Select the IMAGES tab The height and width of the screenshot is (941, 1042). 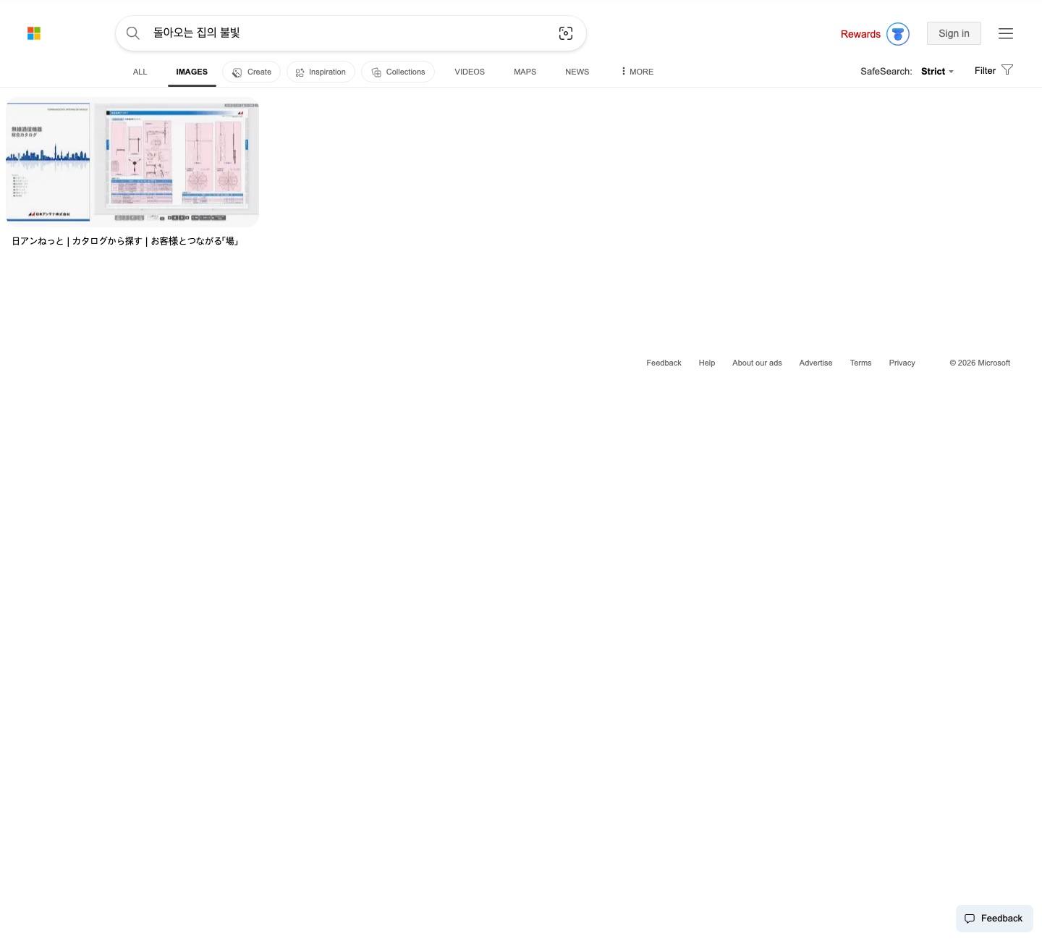pos(192,72)
